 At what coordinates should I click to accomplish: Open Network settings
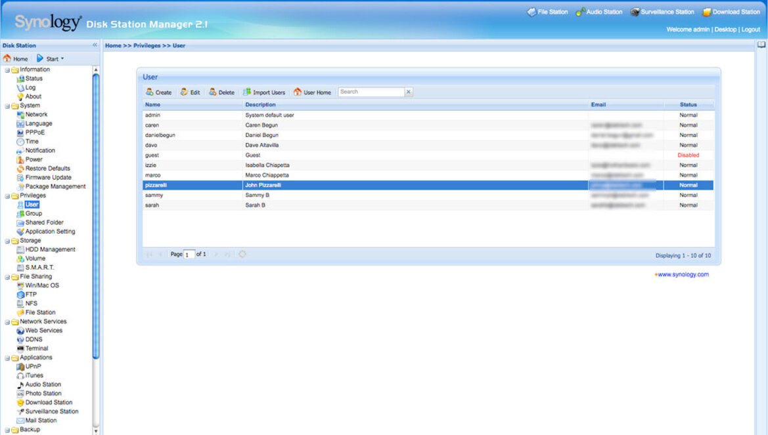36,115
